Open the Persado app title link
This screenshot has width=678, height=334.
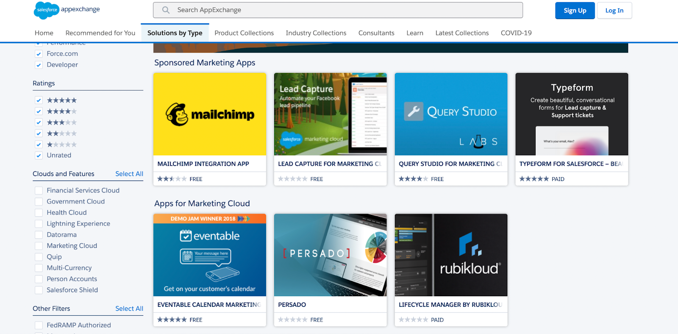pos(292,305)
